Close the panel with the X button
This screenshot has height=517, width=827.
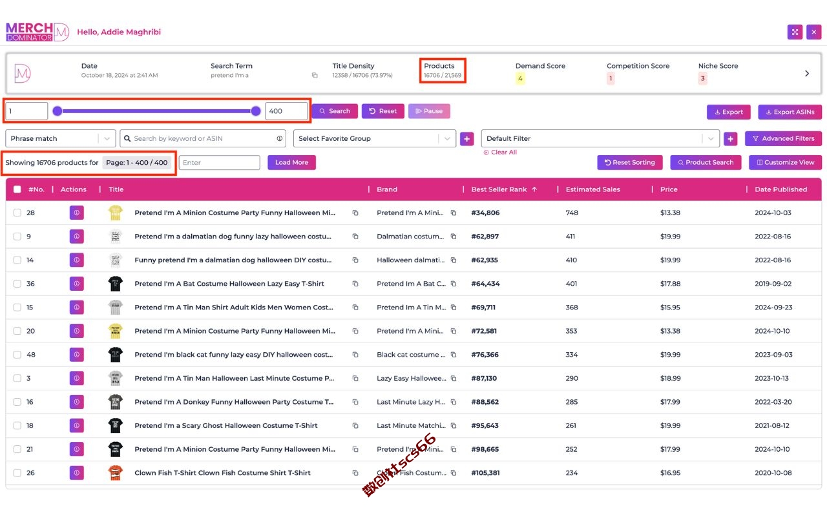coord(814,32)
